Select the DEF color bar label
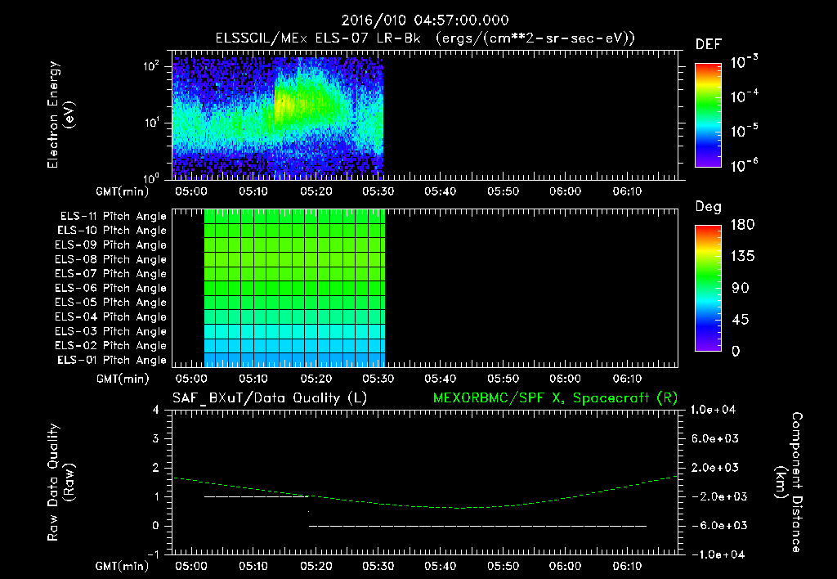Screen dimensions: 837x579 709,45
